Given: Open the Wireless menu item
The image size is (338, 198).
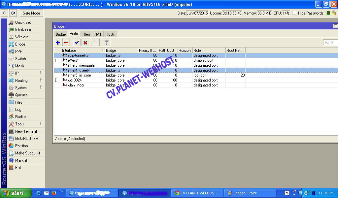Looking at the screenshot, I should click(22, 37).
